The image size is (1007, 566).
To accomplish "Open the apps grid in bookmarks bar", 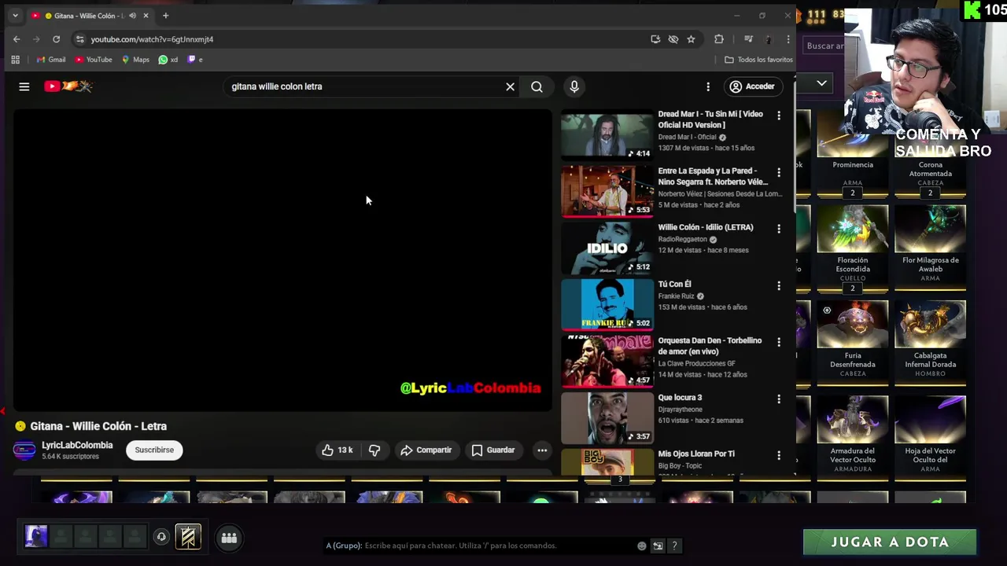I will click(15, 60).
